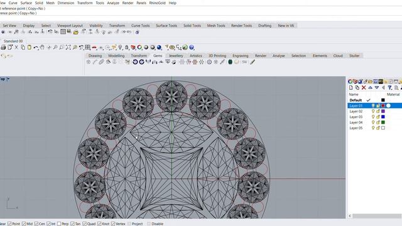Click the pencil-like tool icon in Gems tab

(253, 62)
